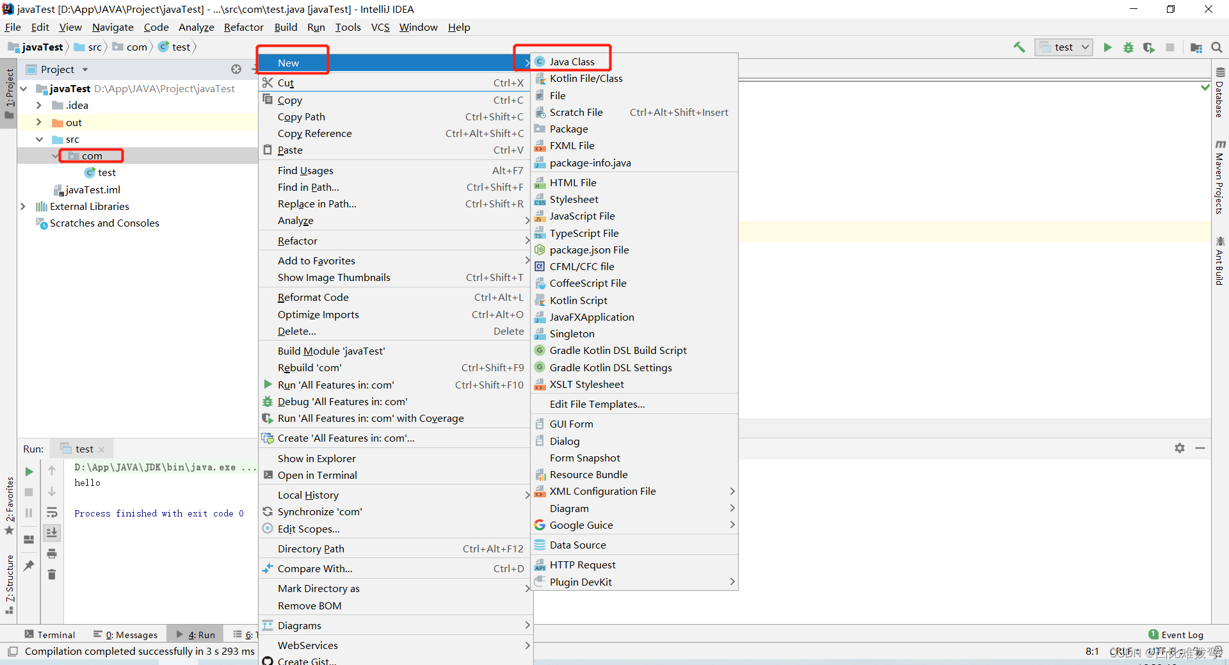Open the Ant Build tool window
The height and width of the screenshot is (665, 1229).
[1220, 261]
